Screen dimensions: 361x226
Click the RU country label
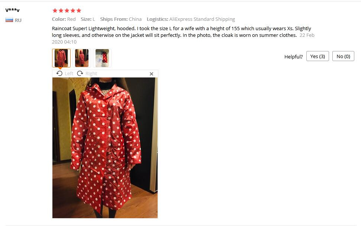pos(18,20)
